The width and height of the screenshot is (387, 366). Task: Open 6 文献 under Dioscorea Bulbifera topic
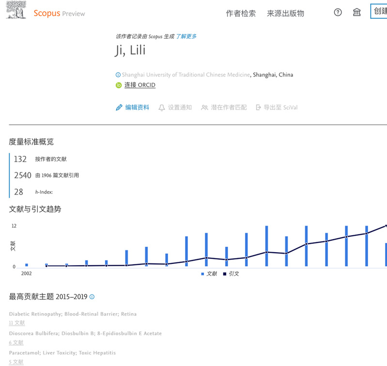pos(16,342)
